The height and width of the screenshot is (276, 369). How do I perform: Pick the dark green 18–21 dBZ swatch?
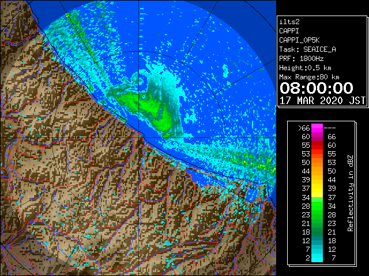[317, 232]
